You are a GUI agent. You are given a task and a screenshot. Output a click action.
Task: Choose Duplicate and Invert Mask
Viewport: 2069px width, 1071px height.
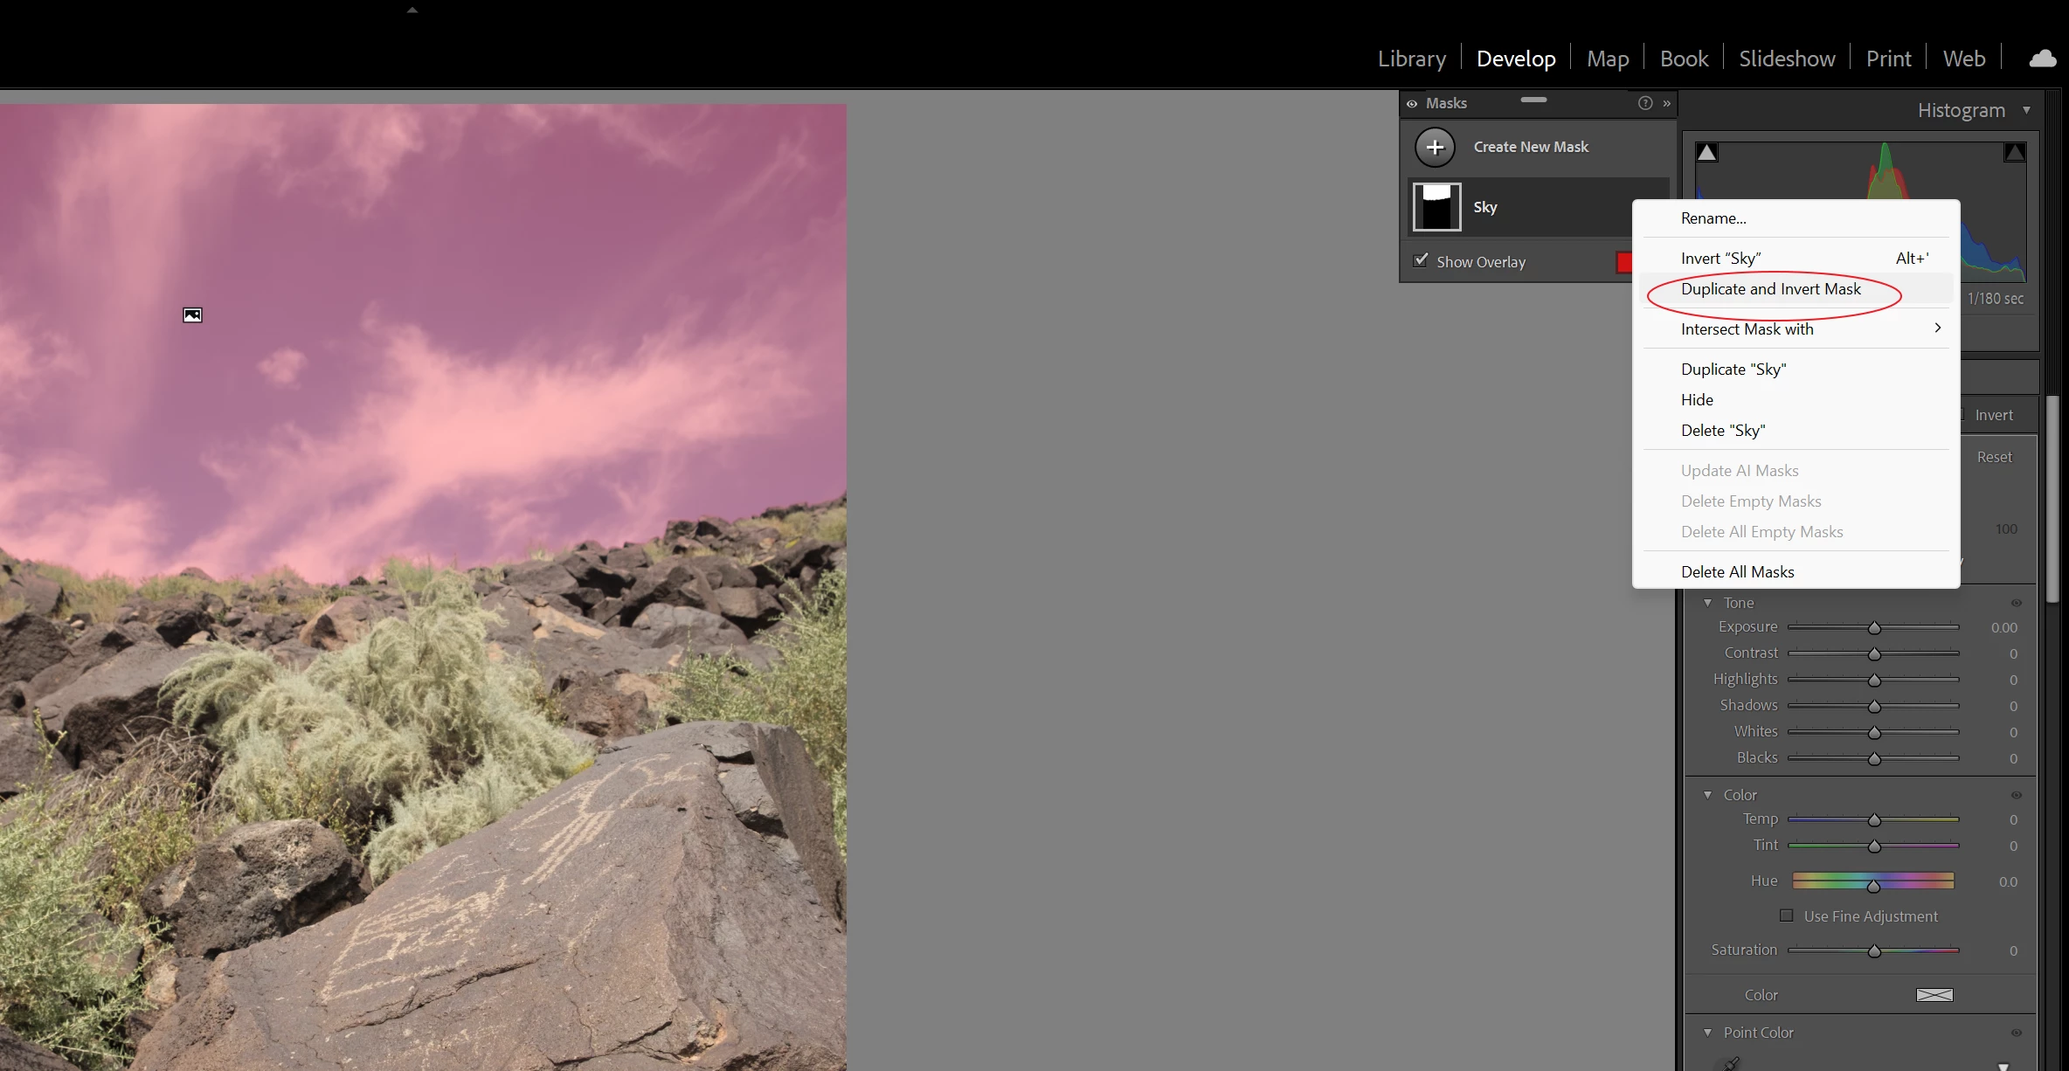pyautogui.click(x=1770, y=289)
